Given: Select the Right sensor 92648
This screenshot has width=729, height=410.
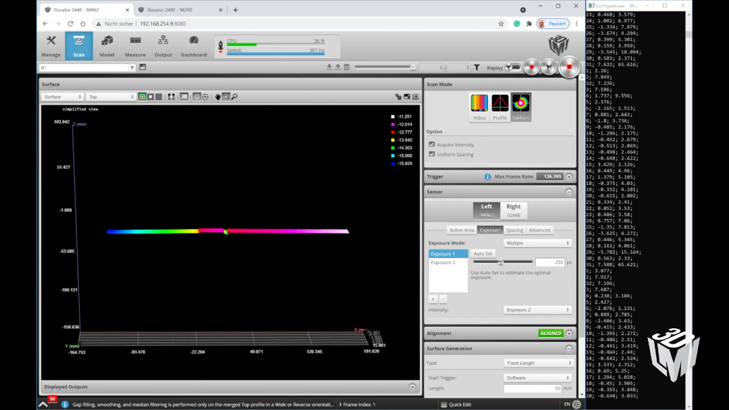Looking at the screenshot, I should tap(513, 210).
